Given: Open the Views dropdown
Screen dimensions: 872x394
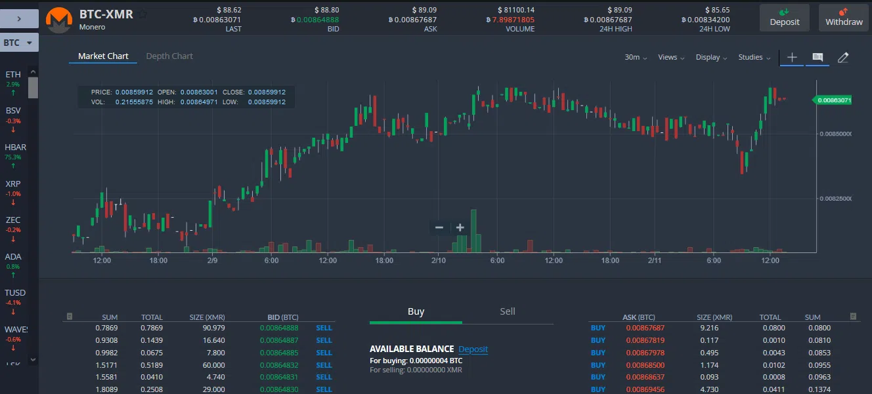Looking at the screenshot, I should [x=671, y=58].
